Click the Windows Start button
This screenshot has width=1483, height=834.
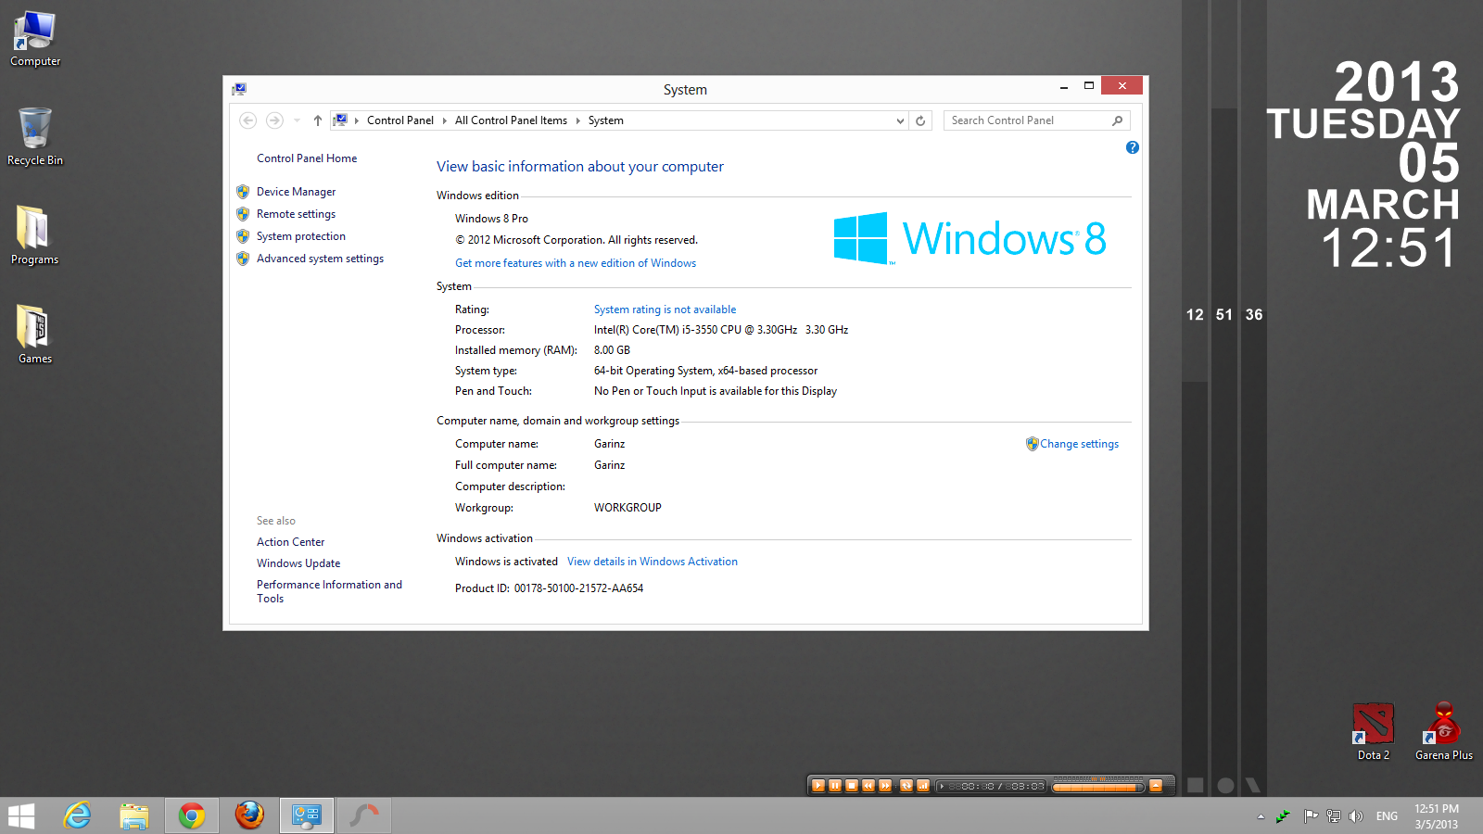(21, 815)
